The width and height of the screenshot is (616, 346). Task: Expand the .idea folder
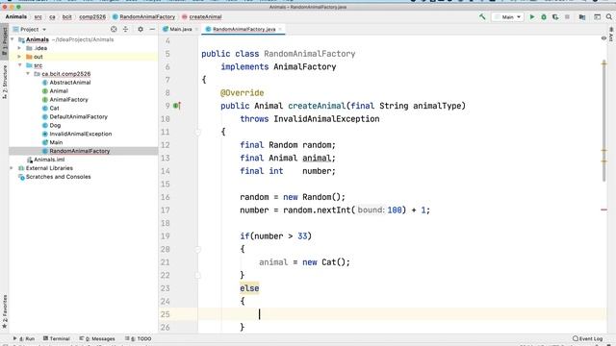pos(19,48)
